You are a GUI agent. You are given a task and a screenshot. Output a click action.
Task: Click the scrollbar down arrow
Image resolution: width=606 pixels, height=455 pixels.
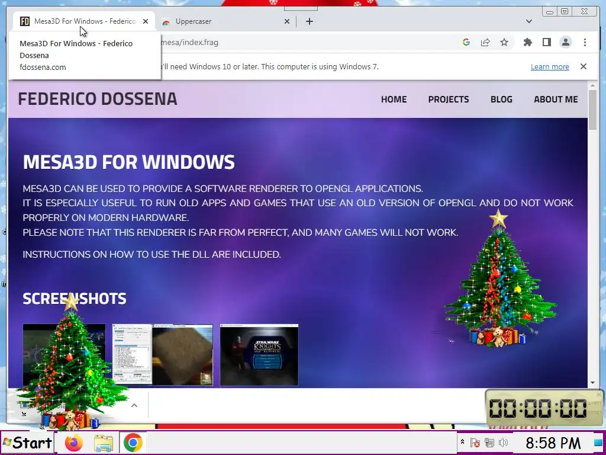592,383
